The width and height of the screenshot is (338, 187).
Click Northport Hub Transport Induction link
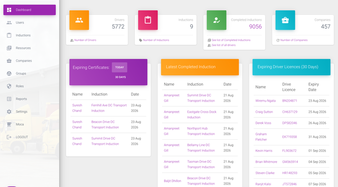[201, 131]
